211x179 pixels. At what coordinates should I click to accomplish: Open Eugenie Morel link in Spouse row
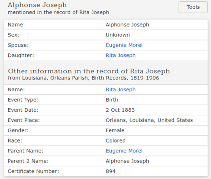pyautogui.click(x=124, y=45)
